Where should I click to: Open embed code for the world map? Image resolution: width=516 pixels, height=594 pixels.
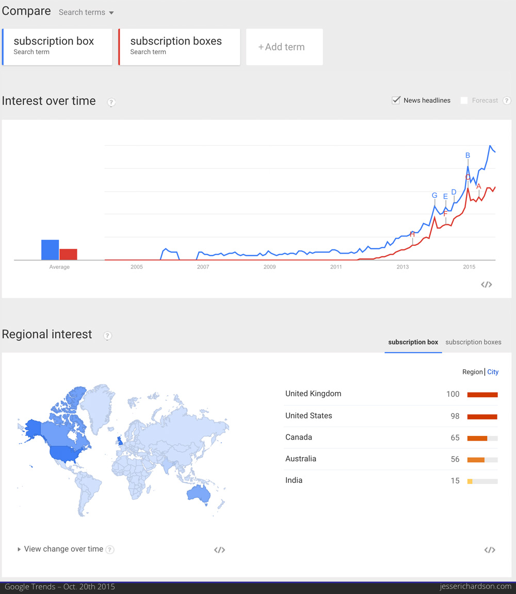click(x=220, y=550)
